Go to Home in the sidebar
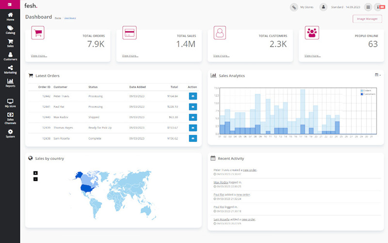The image size is (388, 243). 10,17
